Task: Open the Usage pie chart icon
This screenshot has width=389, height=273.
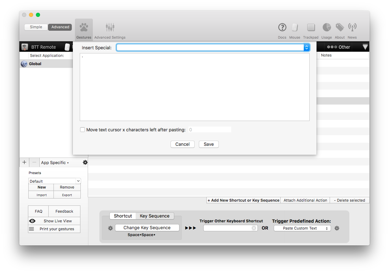Action: click(x=326, y=27)
